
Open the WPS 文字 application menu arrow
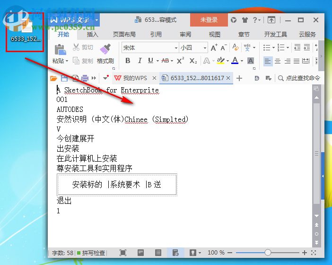coord(96,20)
